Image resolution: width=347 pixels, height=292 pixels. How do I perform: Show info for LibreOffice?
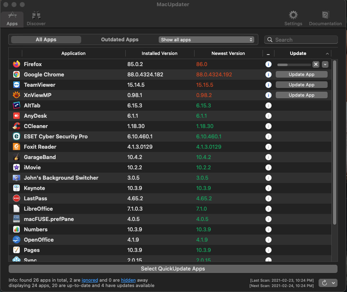click(268, 209)
